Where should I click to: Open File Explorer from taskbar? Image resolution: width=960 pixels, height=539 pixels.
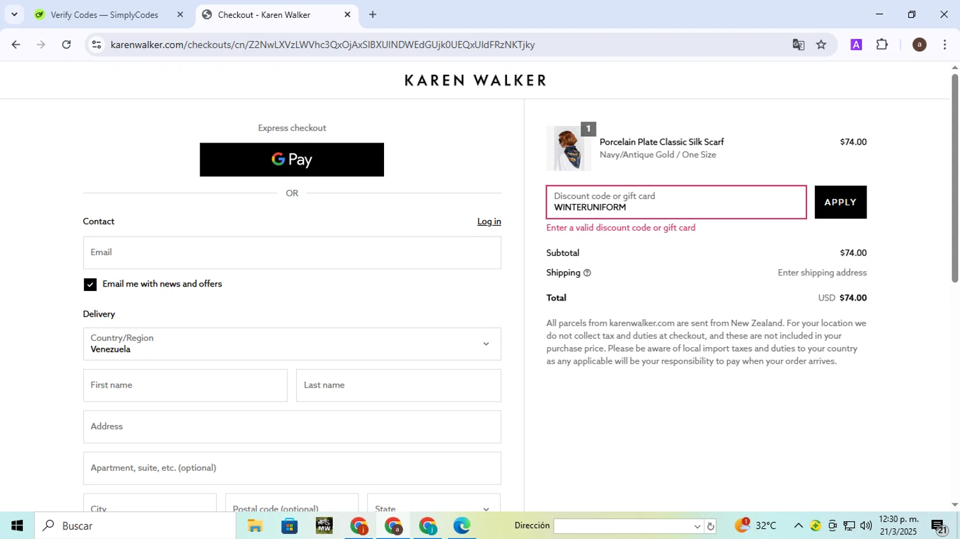pos(255,526)
